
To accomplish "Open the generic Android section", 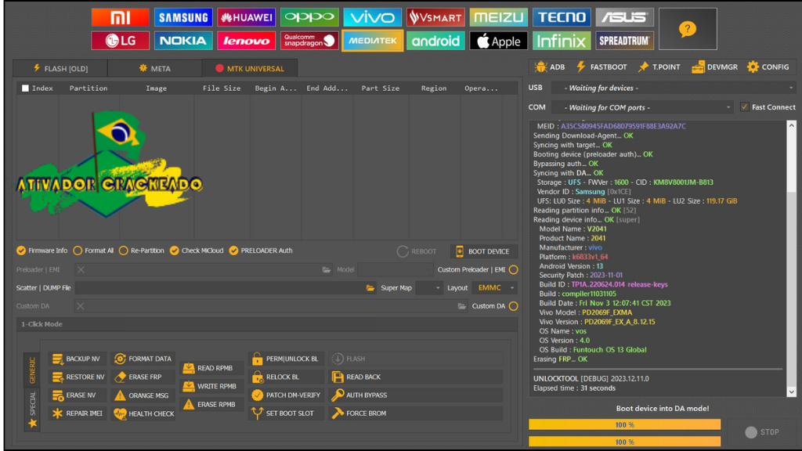I will tap(435, 41).
